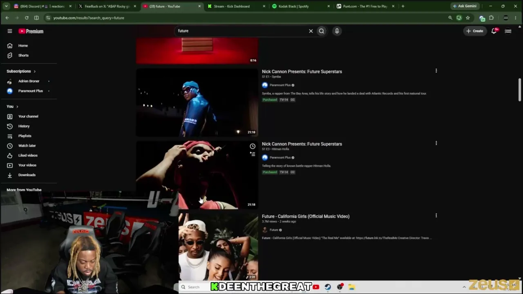Open YouTube notifications bell

click(494, 31)
